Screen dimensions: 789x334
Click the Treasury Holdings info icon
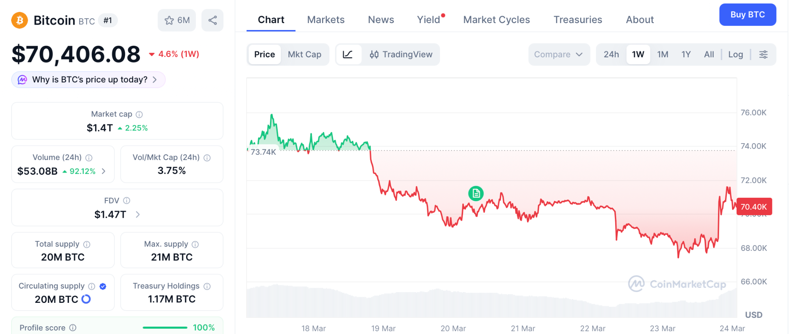click(207, 286)
